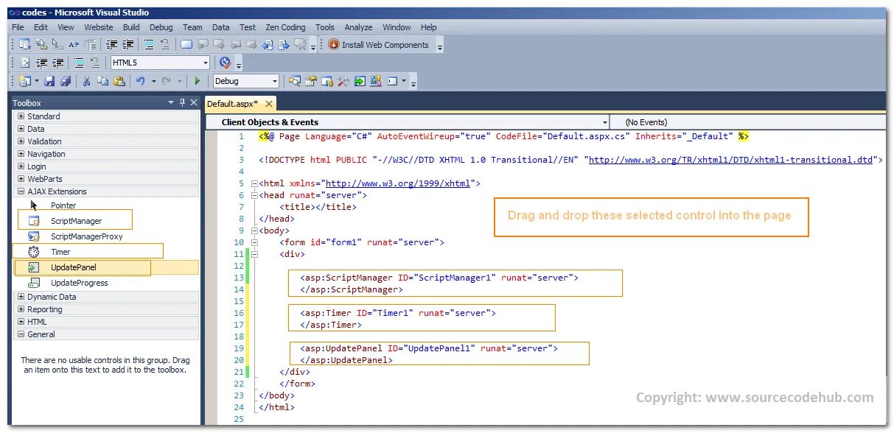Expand the Standard toolbox group
This screenshot has height=433, width=894.
[21, 116]
